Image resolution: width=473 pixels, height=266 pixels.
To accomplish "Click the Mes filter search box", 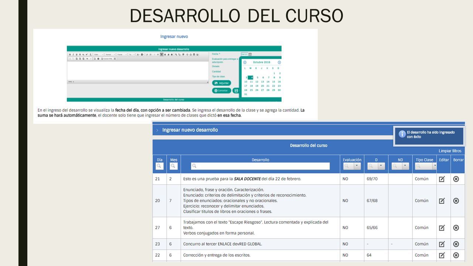I will coord(174,166).
